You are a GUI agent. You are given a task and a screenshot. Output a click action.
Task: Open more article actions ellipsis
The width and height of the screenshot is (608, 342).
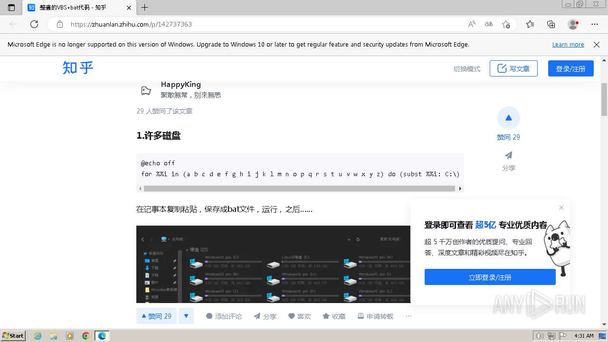408,316
